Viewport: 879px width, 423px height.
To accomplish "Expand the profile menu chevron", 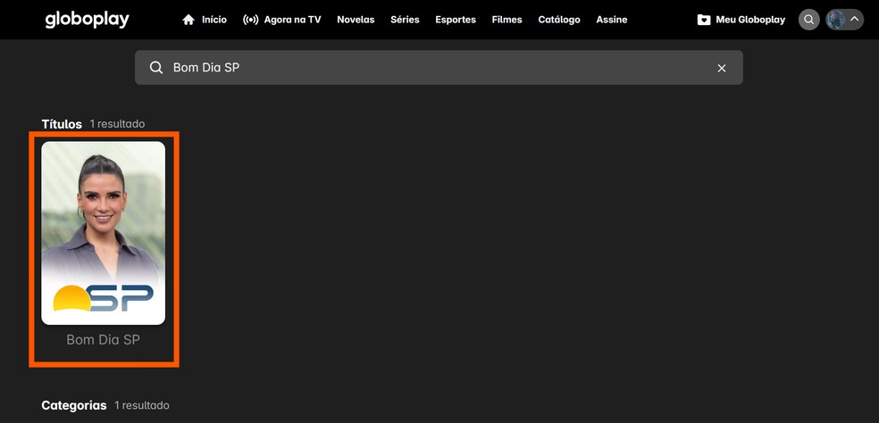I will pyautogui.click(x=854, y=19).
